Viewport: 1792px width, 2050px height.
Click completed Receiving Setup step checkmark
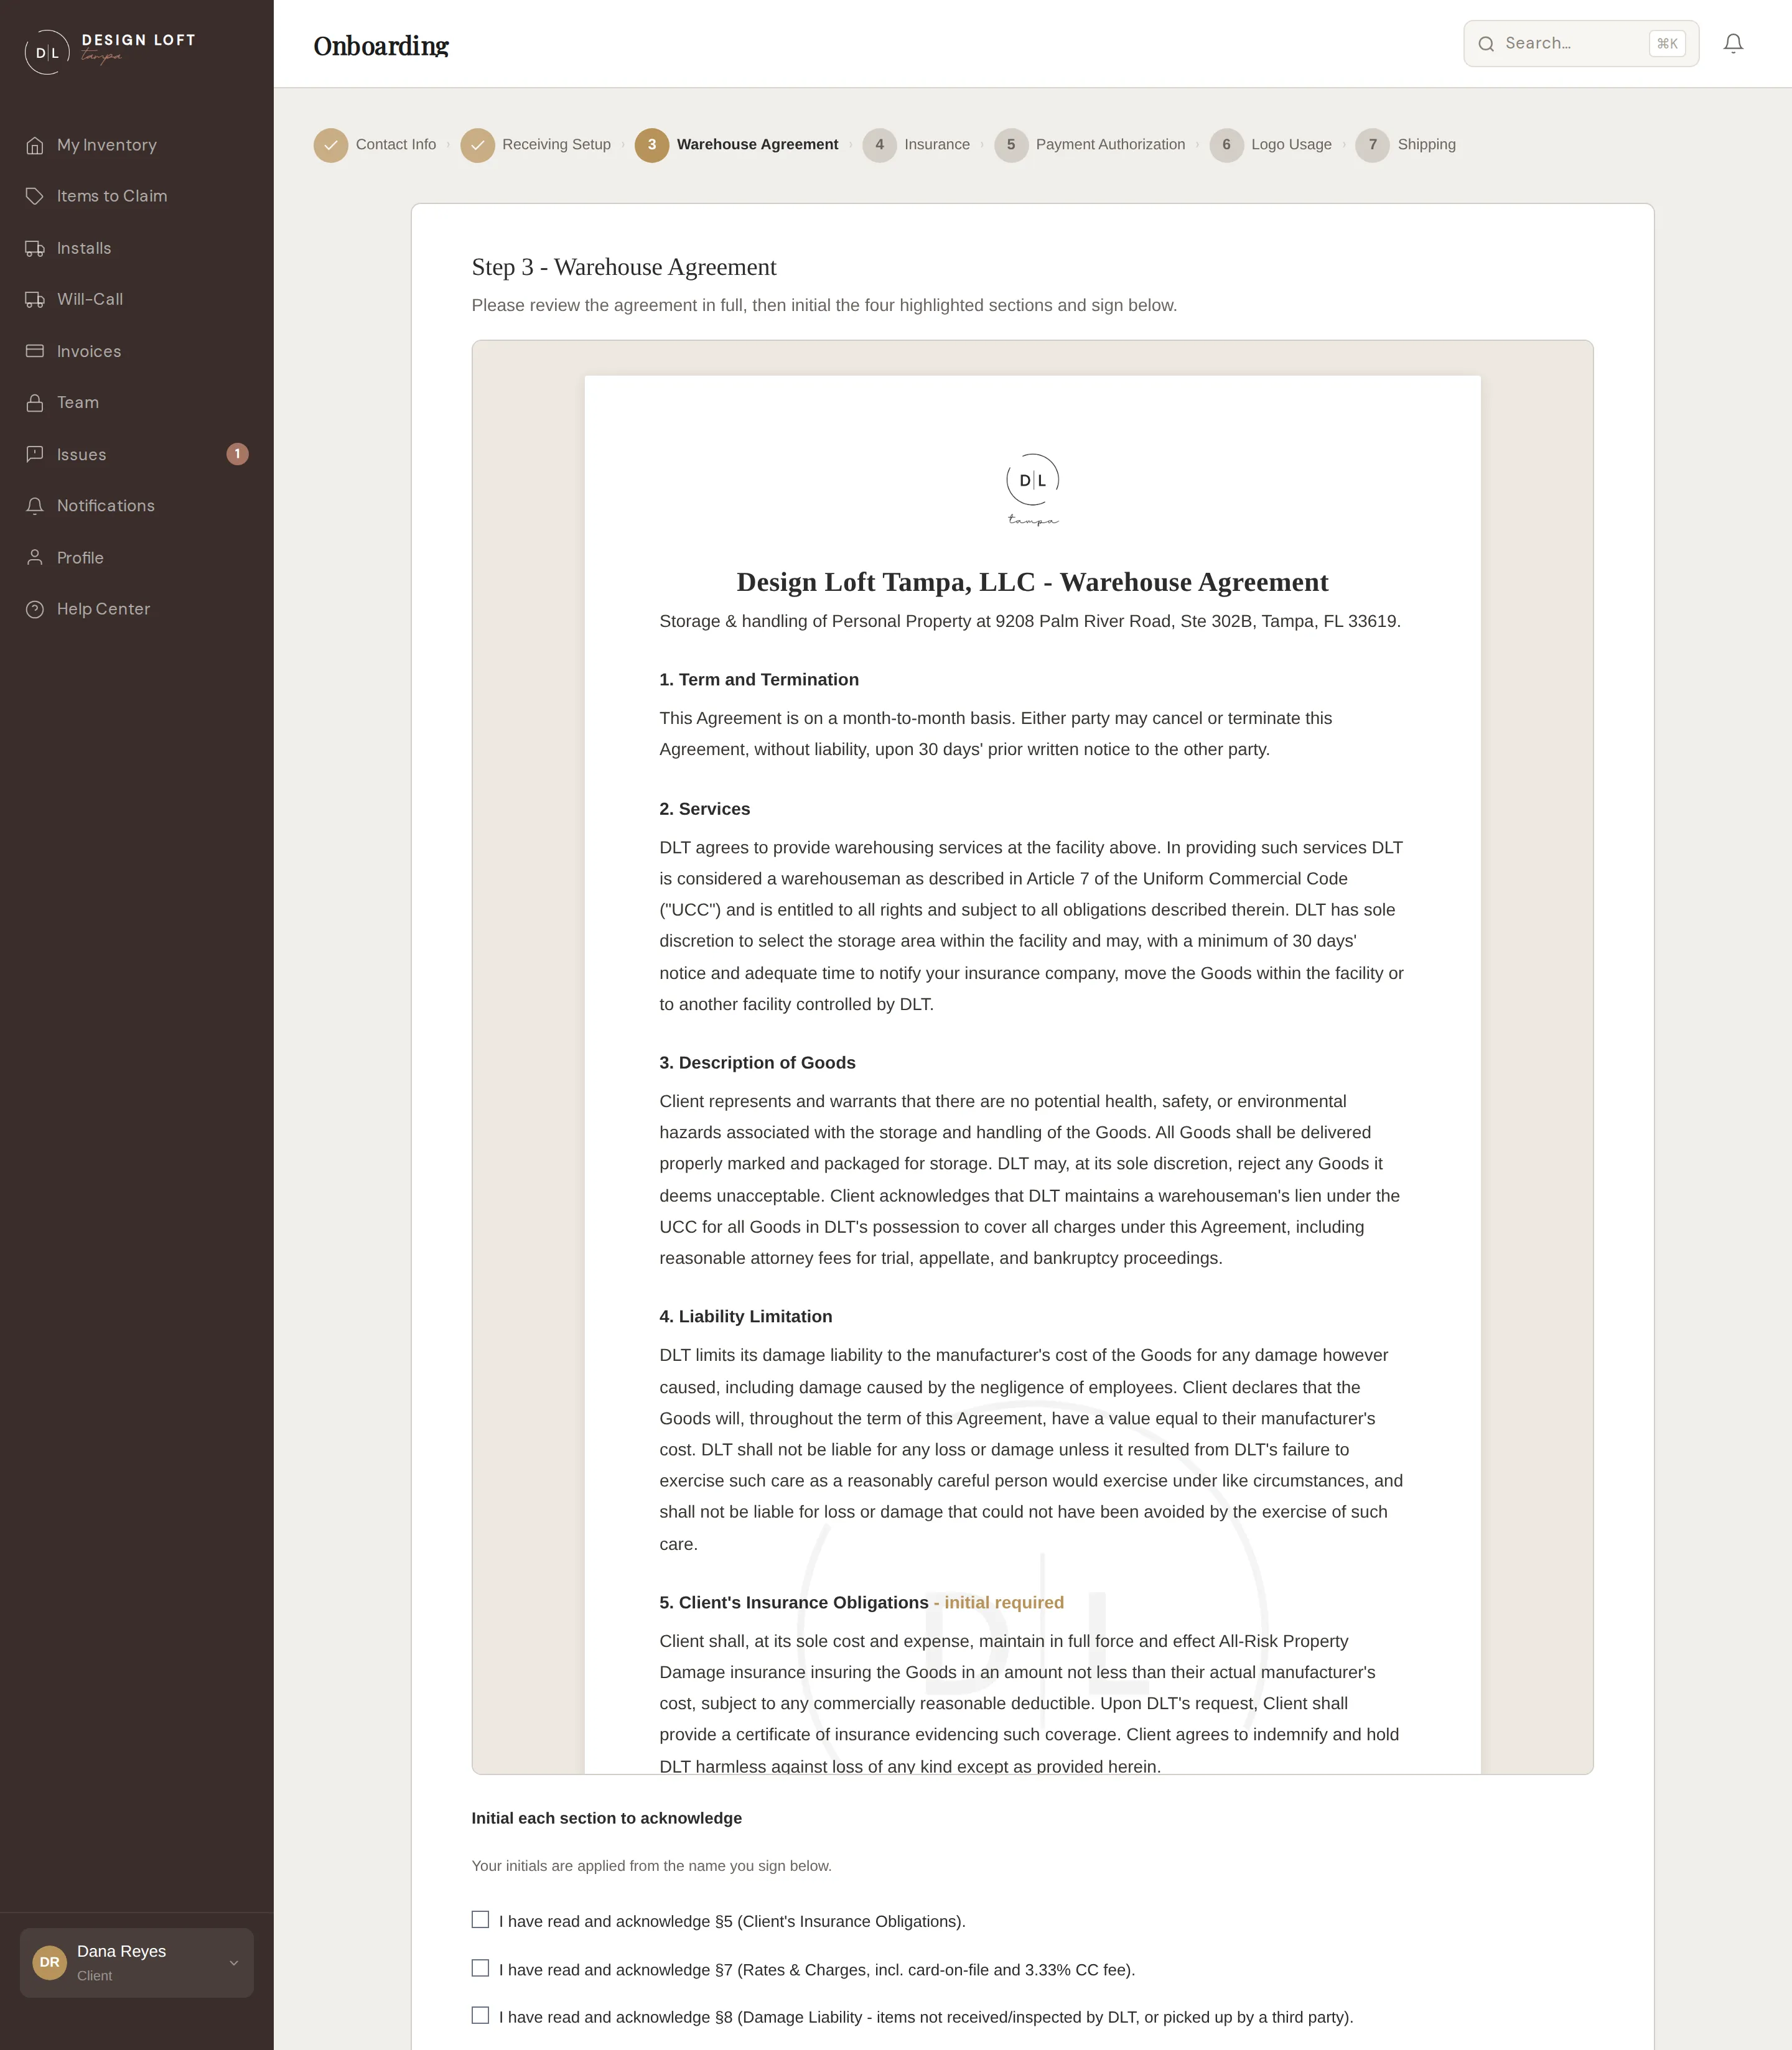point(477,145)
